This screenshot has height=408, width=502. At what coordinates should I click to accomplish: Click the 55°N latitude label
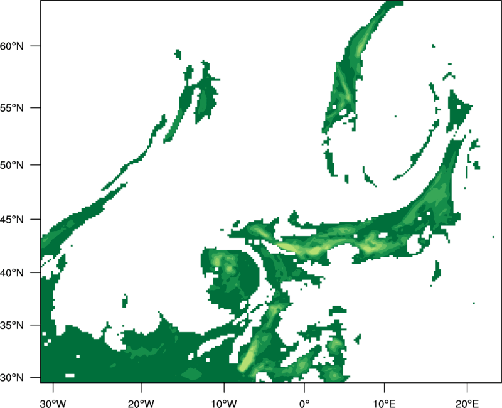coord(12,108)
